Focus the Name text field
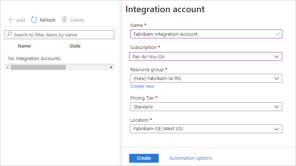The width and height of the screenshot is (296, 166). (206, 34)
